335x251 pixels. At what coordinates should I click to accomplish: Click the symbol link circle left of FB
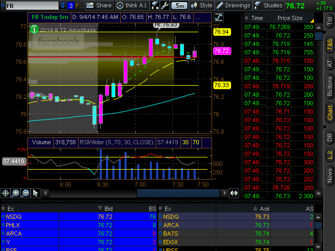(x=3, y=5)
